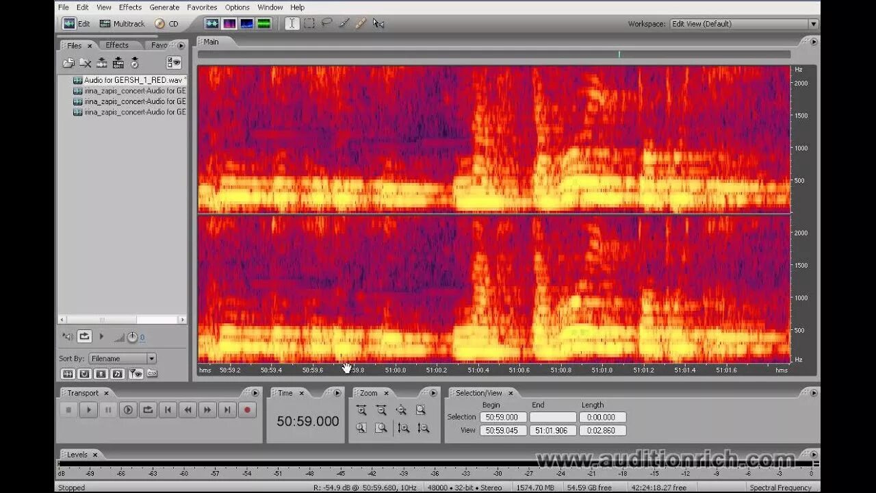Click Zoom In Horizontally icon
876x493 pixels.
click(x=361, y=410)
